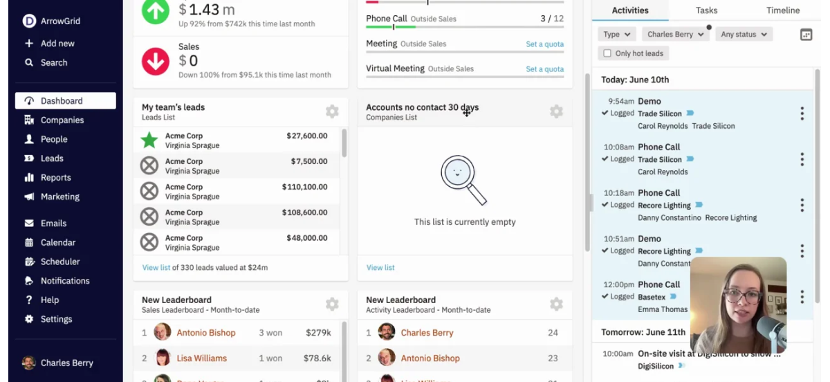830x382 pixels.
Task: Click Set a quota link for Meeting
Action: click(544, 44)
